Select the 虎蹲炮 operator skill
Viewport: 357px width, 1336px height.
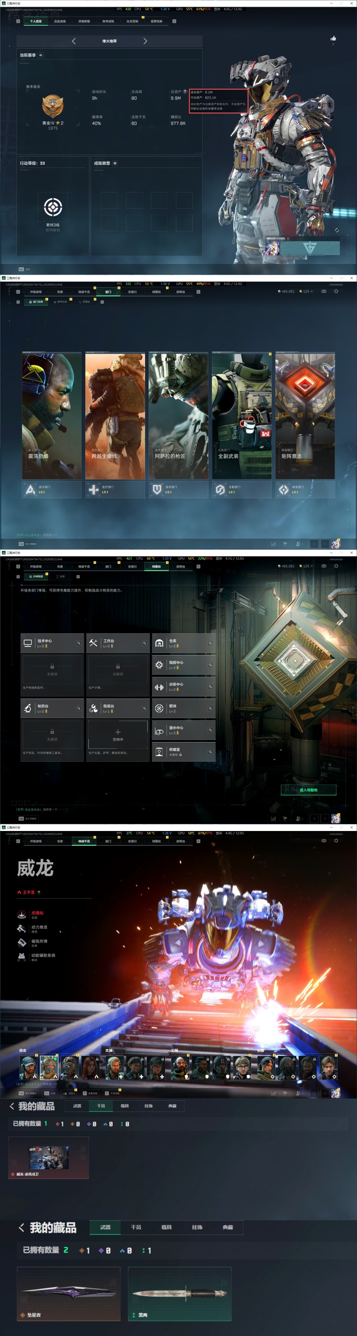coord(37,913)
